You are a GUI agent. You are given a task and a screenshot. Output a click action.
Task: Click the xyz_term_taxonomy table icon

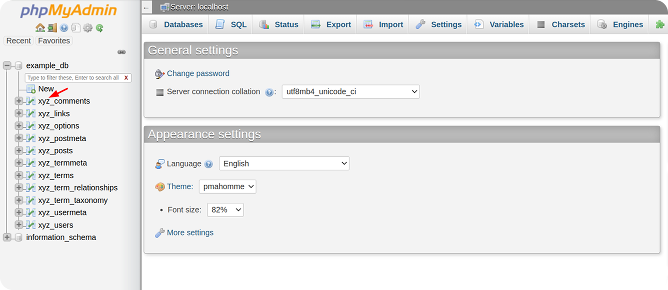coord(30,200)
